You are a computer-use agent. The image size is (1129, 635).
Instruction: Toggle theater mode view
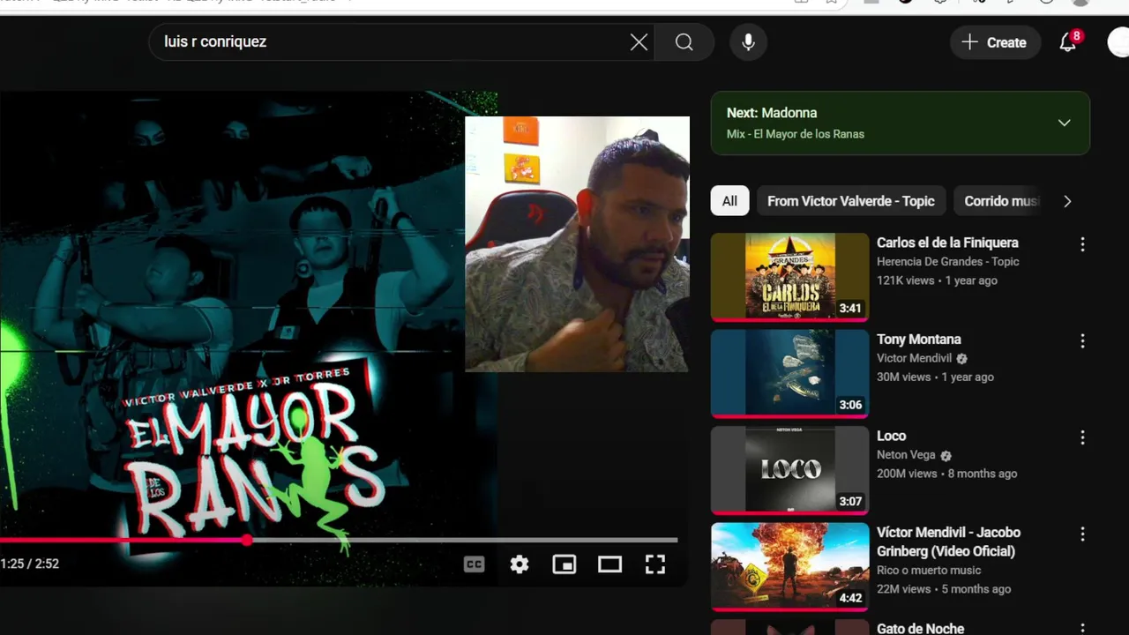[x=609, y=564]
